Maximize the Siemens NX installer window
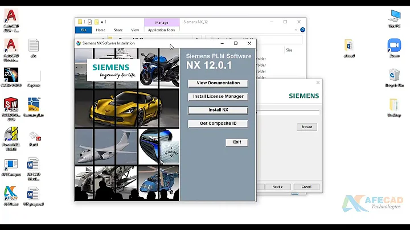Screen dimensions: 410x230 coord(236,43)
